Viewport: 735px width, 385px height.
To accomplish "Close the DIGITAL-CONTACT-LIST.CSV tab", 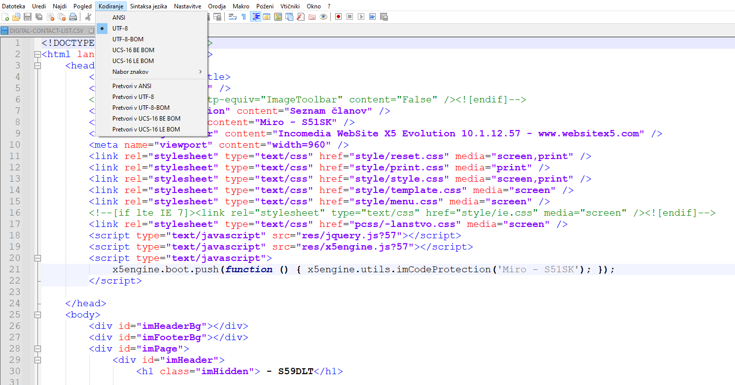I will [x=91, y=31].
